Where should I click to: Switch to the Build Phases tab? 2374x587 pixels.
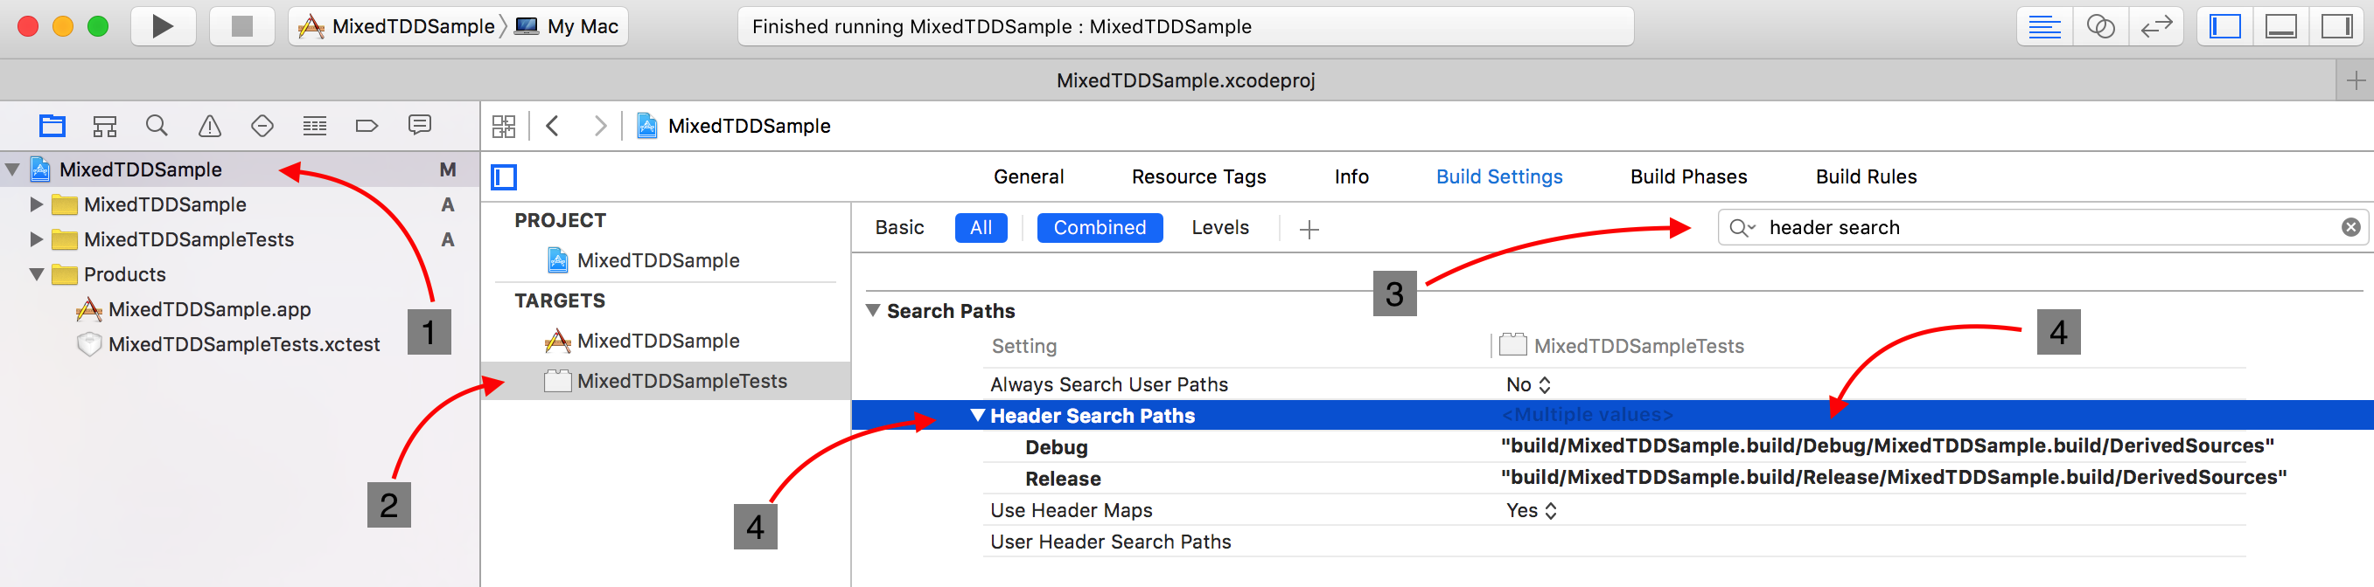click(1688, 176)
